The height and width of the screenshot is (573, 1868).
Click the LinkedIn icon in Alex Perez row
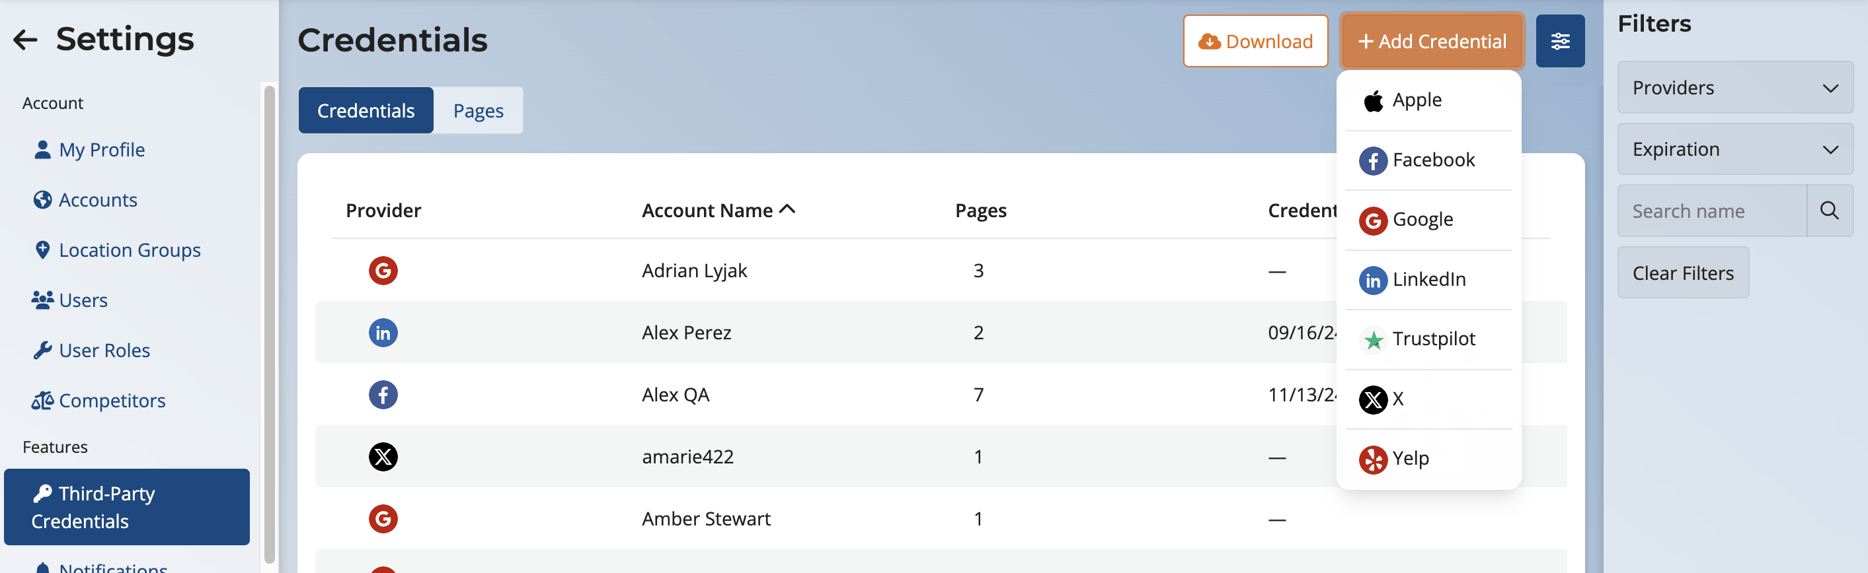point(383,333)
